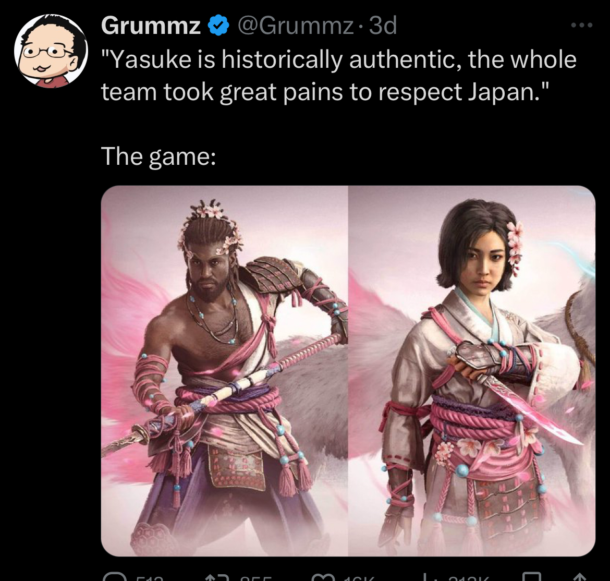
Task: Open the right image of the woman with dagger
Action: pyautogui.click(x=472, y=371)
